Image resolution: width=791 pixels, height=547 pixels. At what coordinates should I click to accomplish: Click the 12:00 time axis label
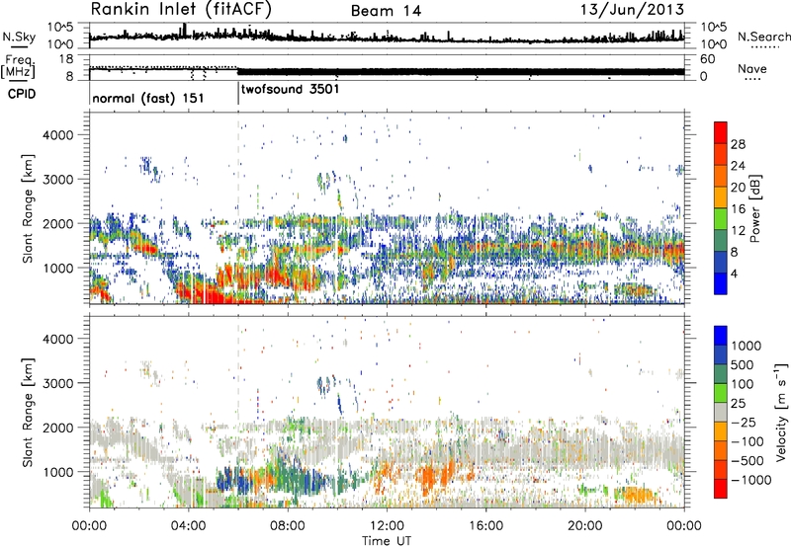(387, 526)
